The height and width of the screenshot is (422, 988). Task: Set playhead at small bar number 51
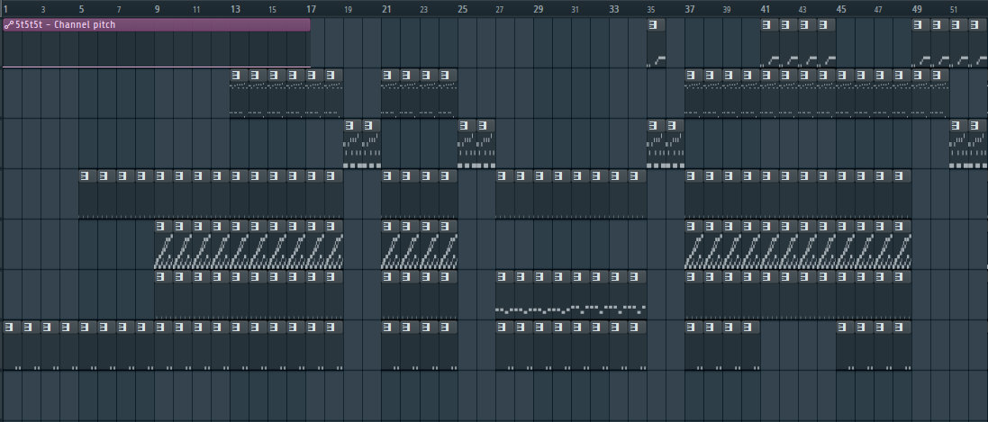tap(954, 10)
